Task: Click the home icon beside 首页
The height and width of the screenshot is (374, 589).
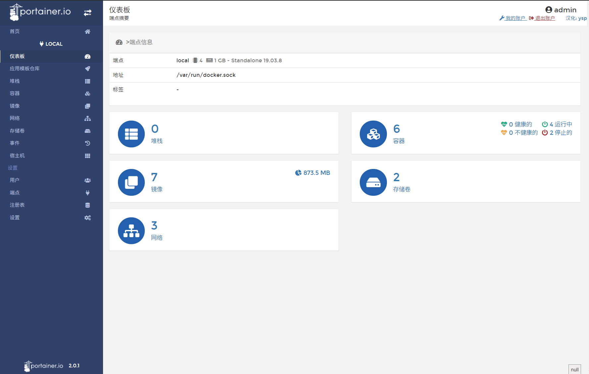Action: (x=87, y=31)
